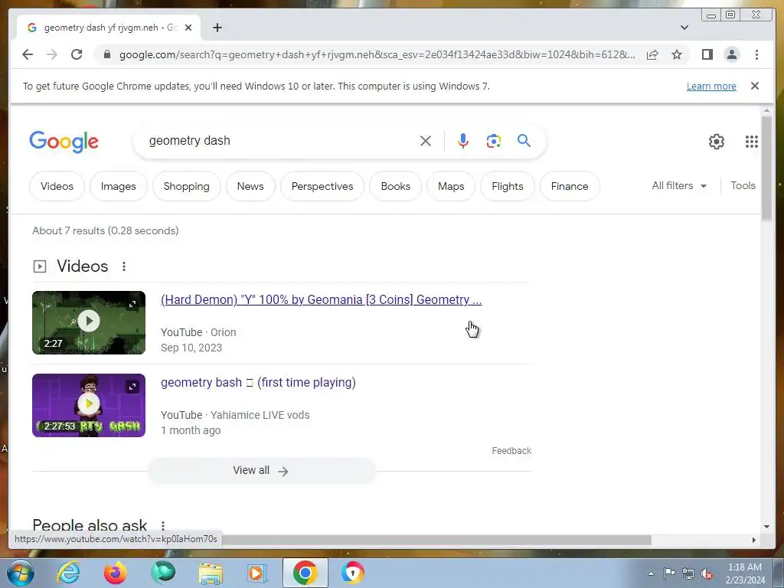Filter results by Images
The image size is (784, 588).
click(x=118, y=186)
